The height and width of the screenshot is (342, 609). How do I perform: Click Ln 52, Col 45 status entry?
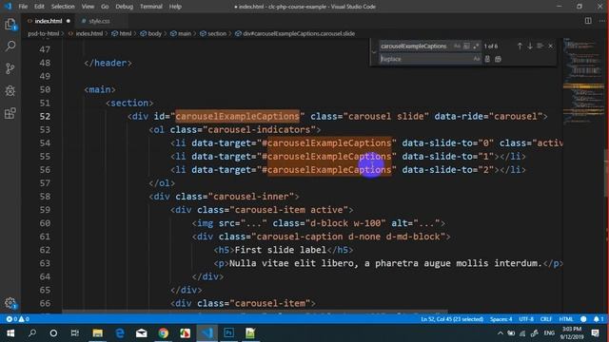tap(452, 319)
